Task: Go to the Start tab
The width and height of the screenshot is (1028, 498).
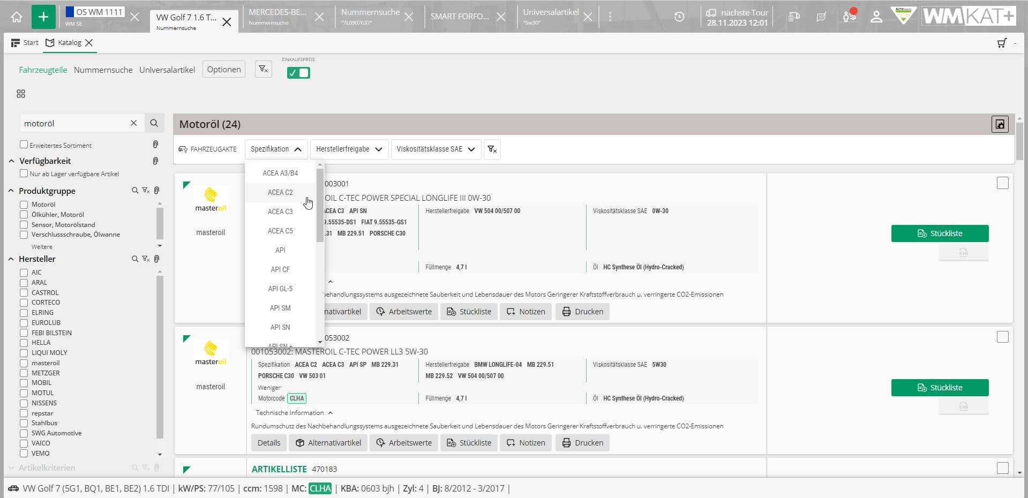Action: pos(25,43)
